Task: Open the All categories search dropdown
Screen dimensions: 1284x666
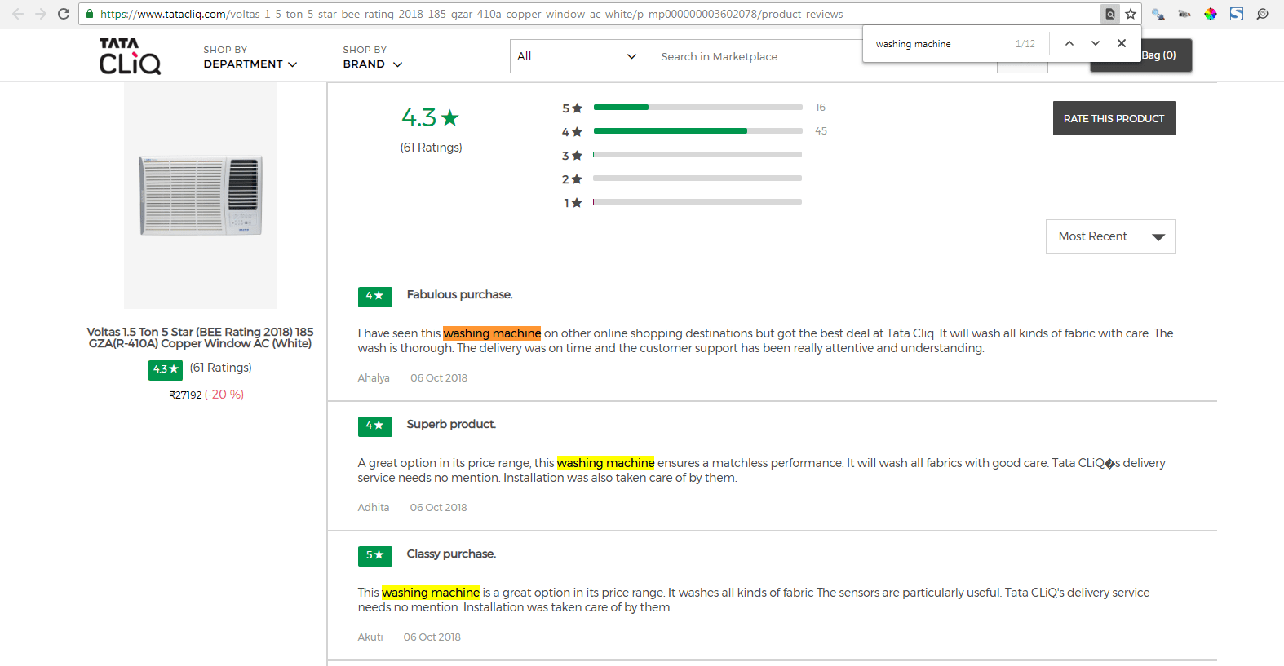Action: pos(581,56)
